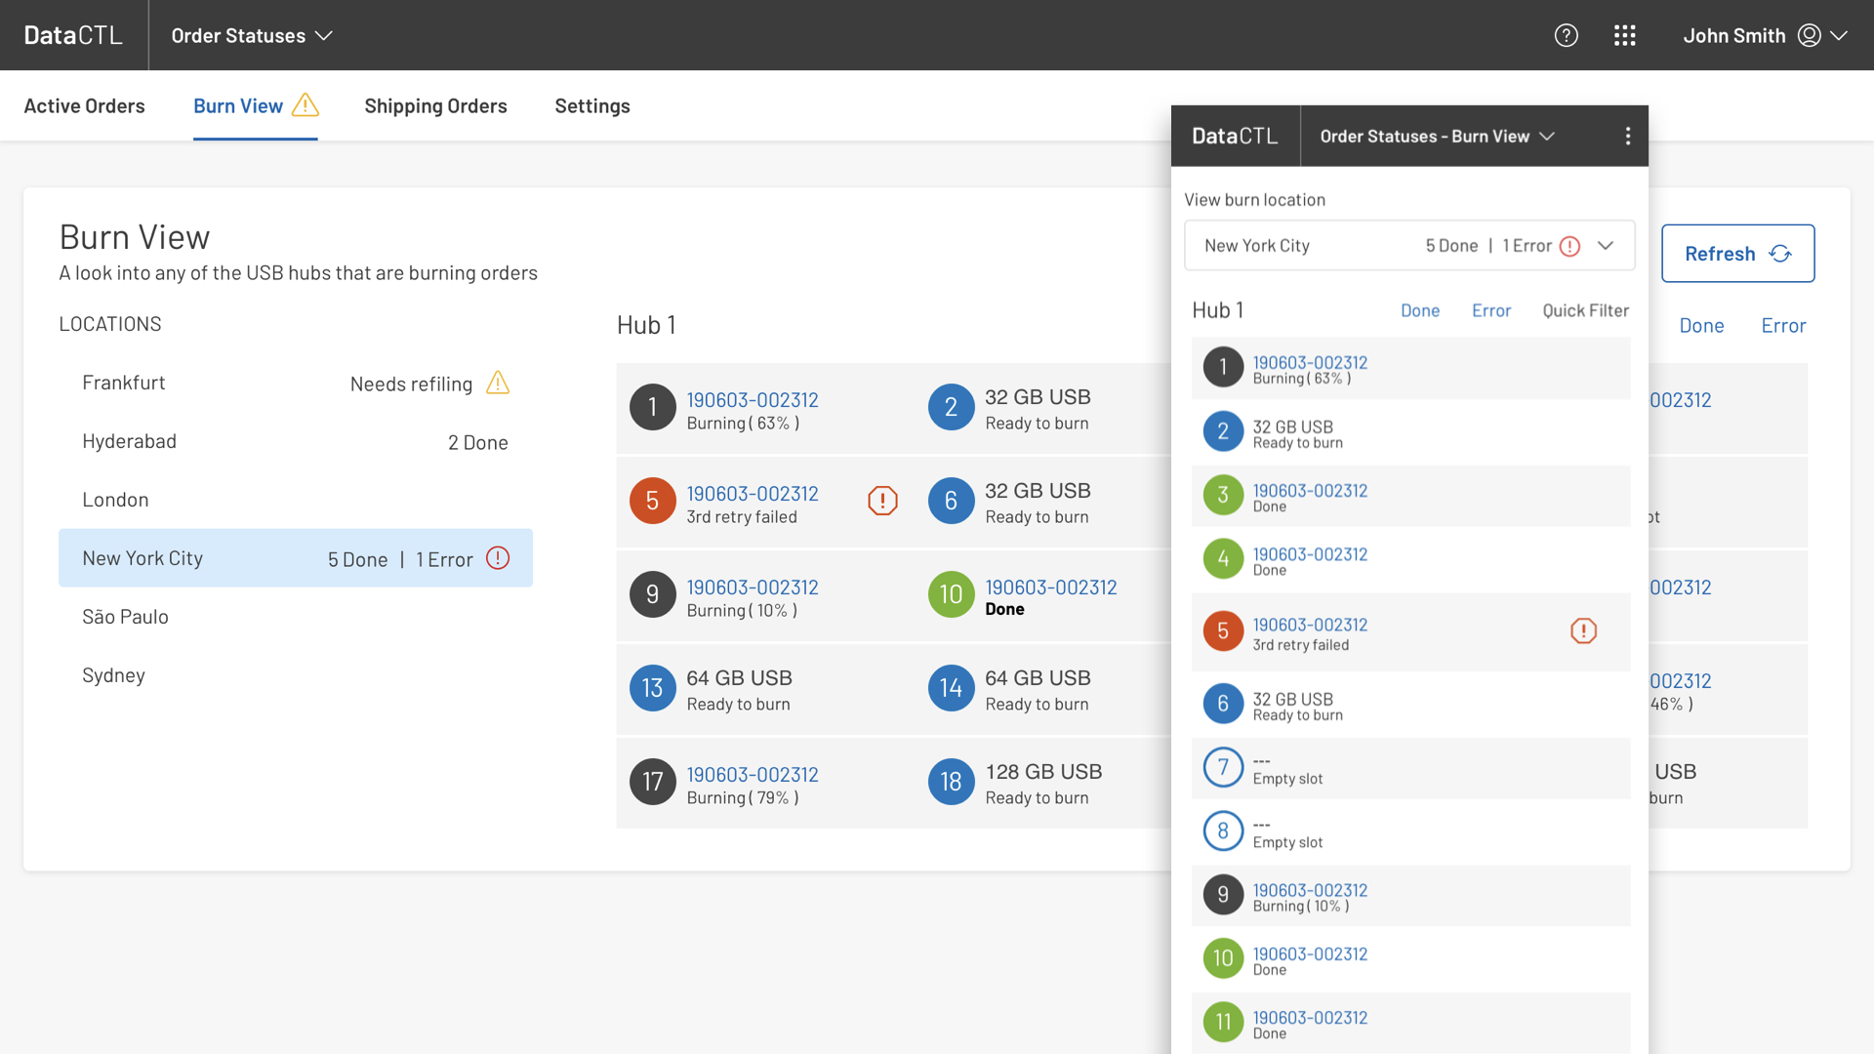Open order link in slot 10
The image size is (1874, 1054).
[x=1050, y=588]
